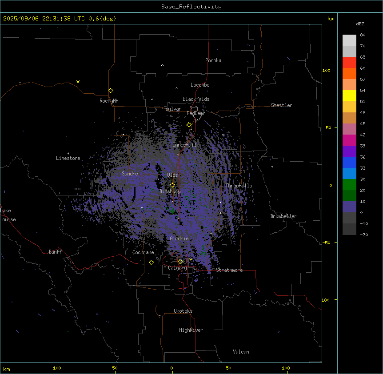The width and height of the screenshot is (383, 374).
Task: Click the Innisfail city label
Action: click(184, 145)
